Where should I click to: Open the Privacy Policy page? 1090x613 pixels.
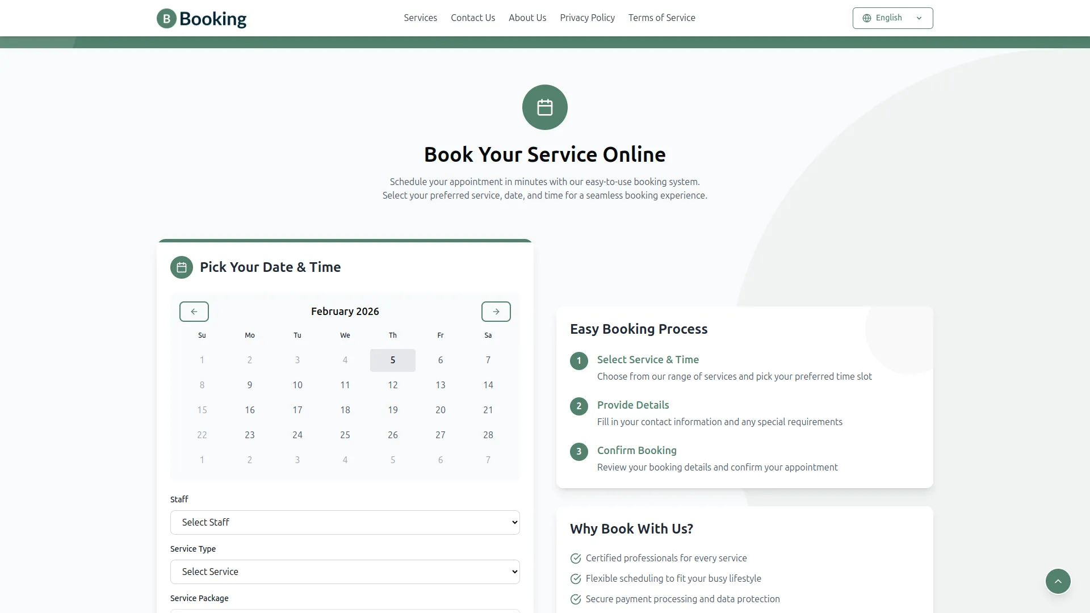pos(588,18)
